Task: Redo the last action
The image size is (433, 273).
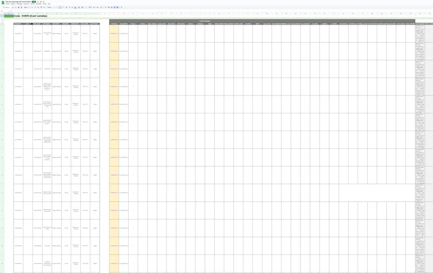Action: (16, 7)
